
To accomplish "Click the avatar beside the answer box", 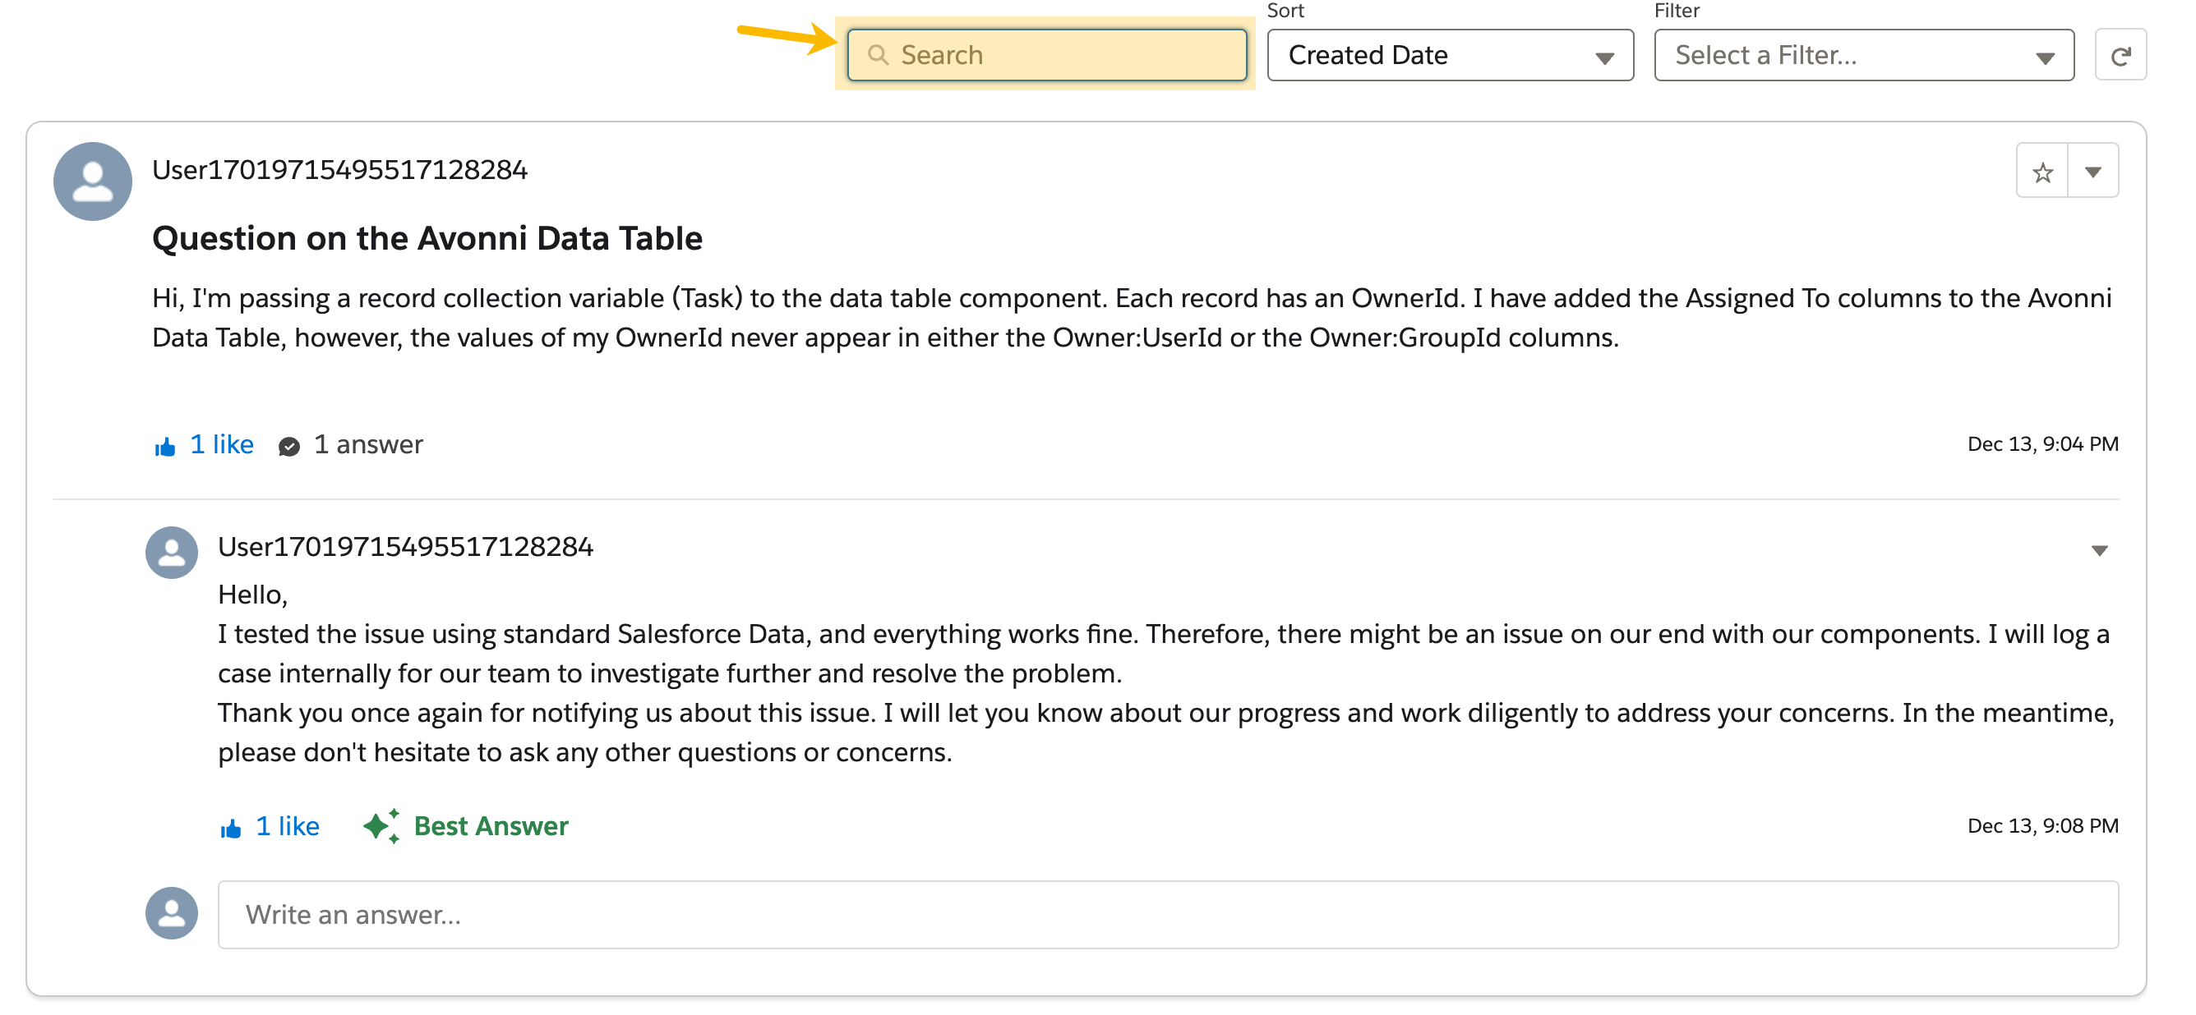I will (x=171, y=914).
